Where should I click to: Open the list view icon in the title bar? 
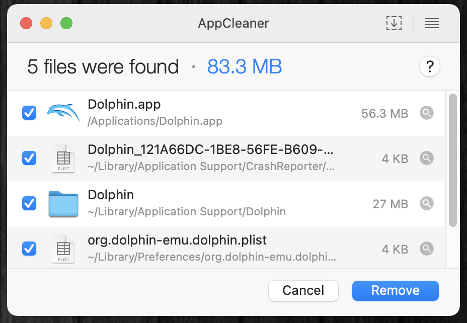tap(431, 23)
